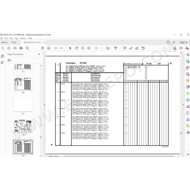Screen dimensions: 190x190
Task: Switch to the Home tab
Action: (x=4, y=42)
